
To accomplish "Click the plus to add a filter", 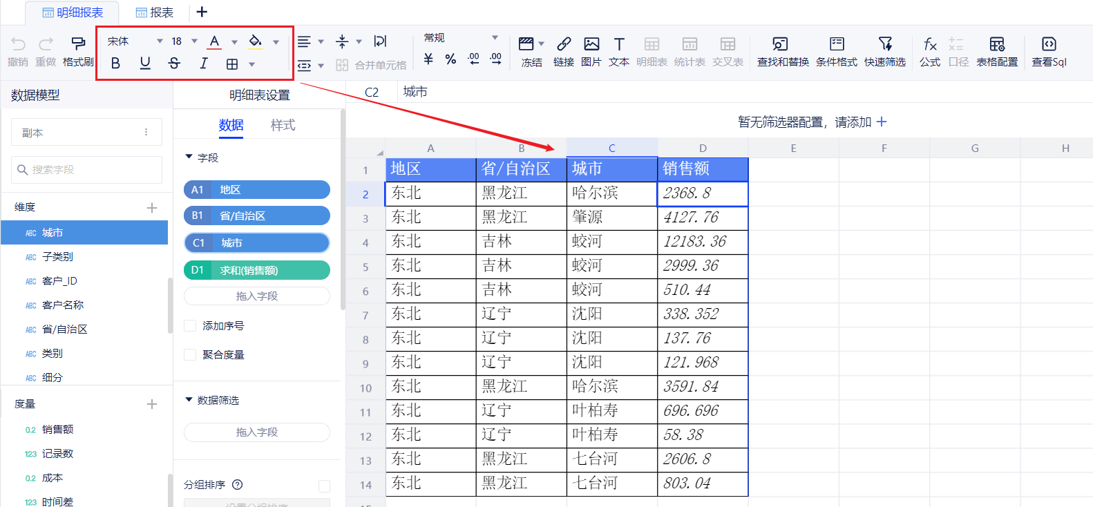I will [x=882, y=122].
